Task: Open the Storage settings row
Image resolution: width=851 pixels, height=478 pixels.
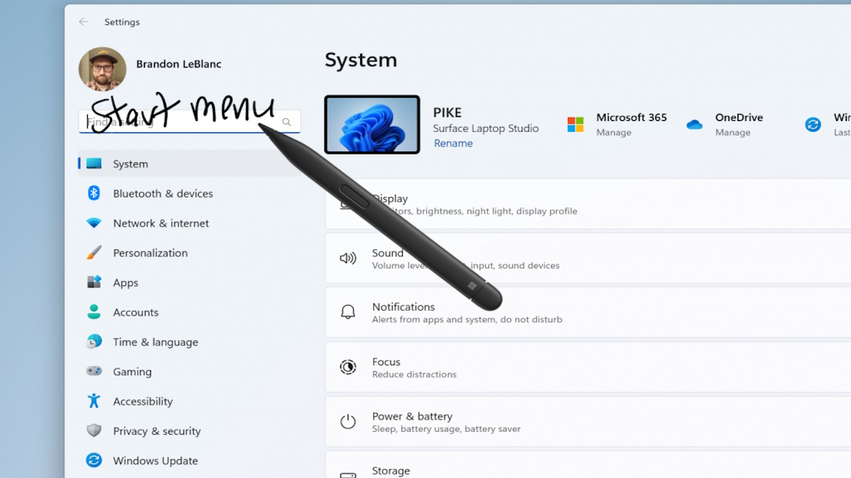Action: coord(588,465)
